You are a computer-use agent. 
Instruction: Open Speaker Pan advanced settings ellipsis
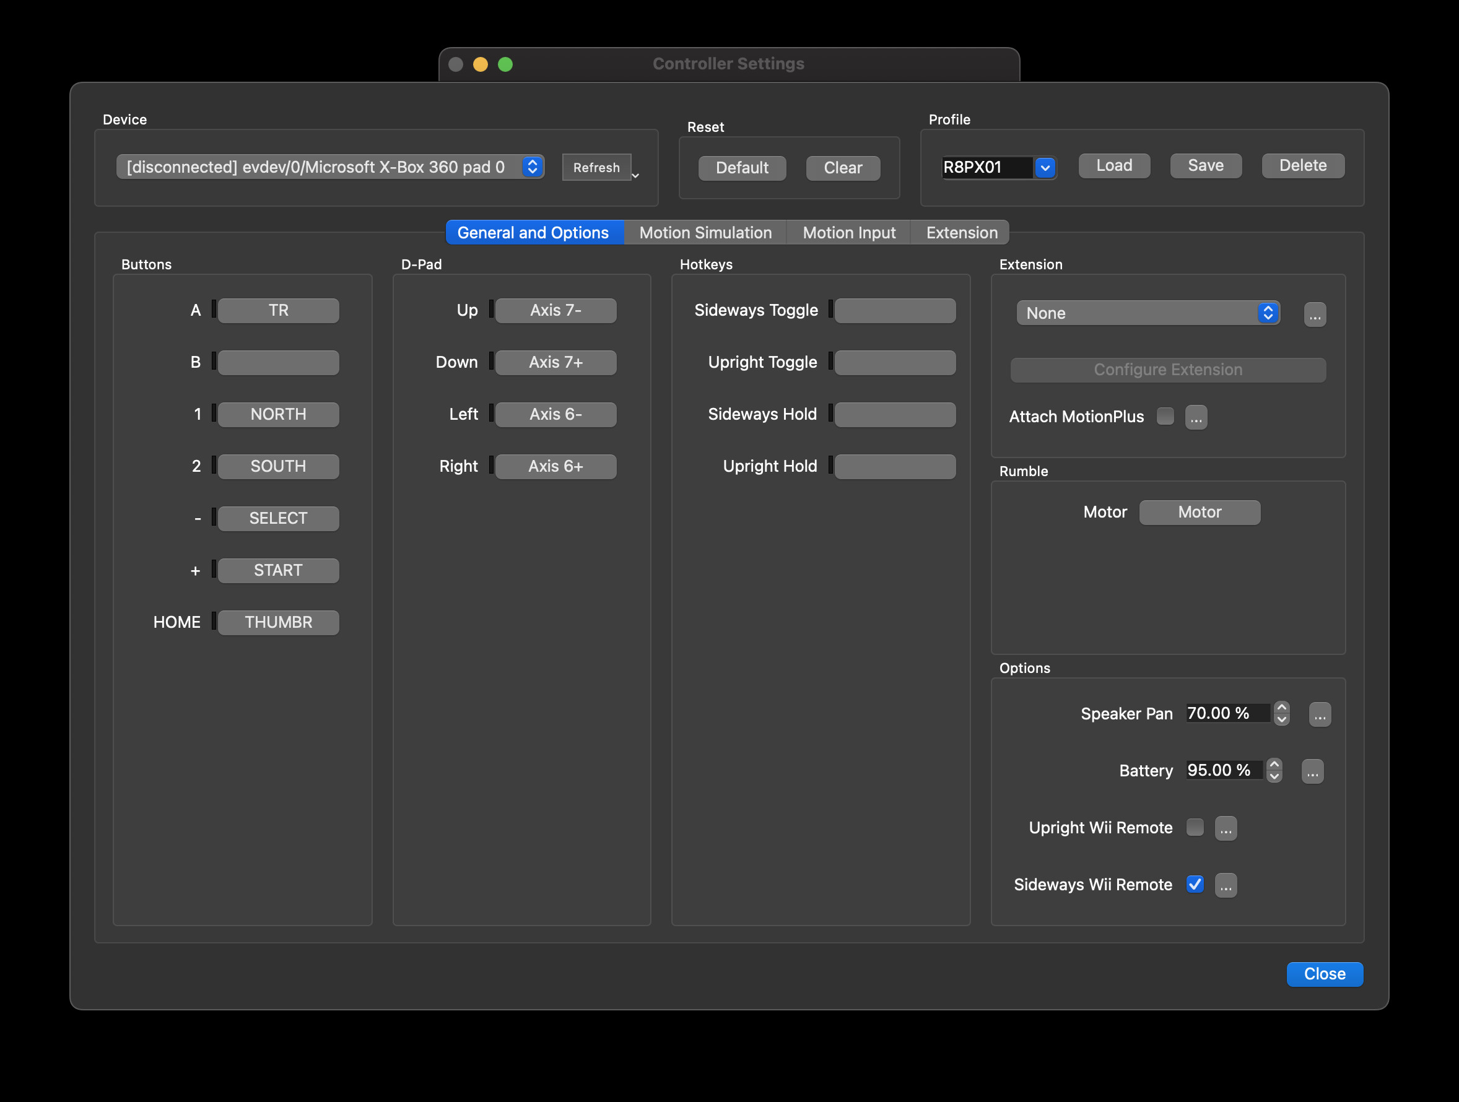[1319, 714]
